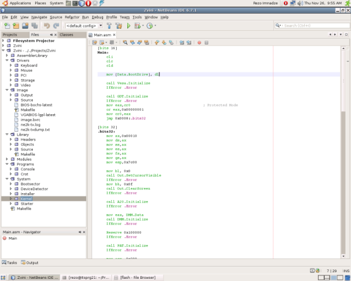The width and height of the screenshot is (351, 281).
Task: Select image.bxrc file in tree
Action: 30,120
